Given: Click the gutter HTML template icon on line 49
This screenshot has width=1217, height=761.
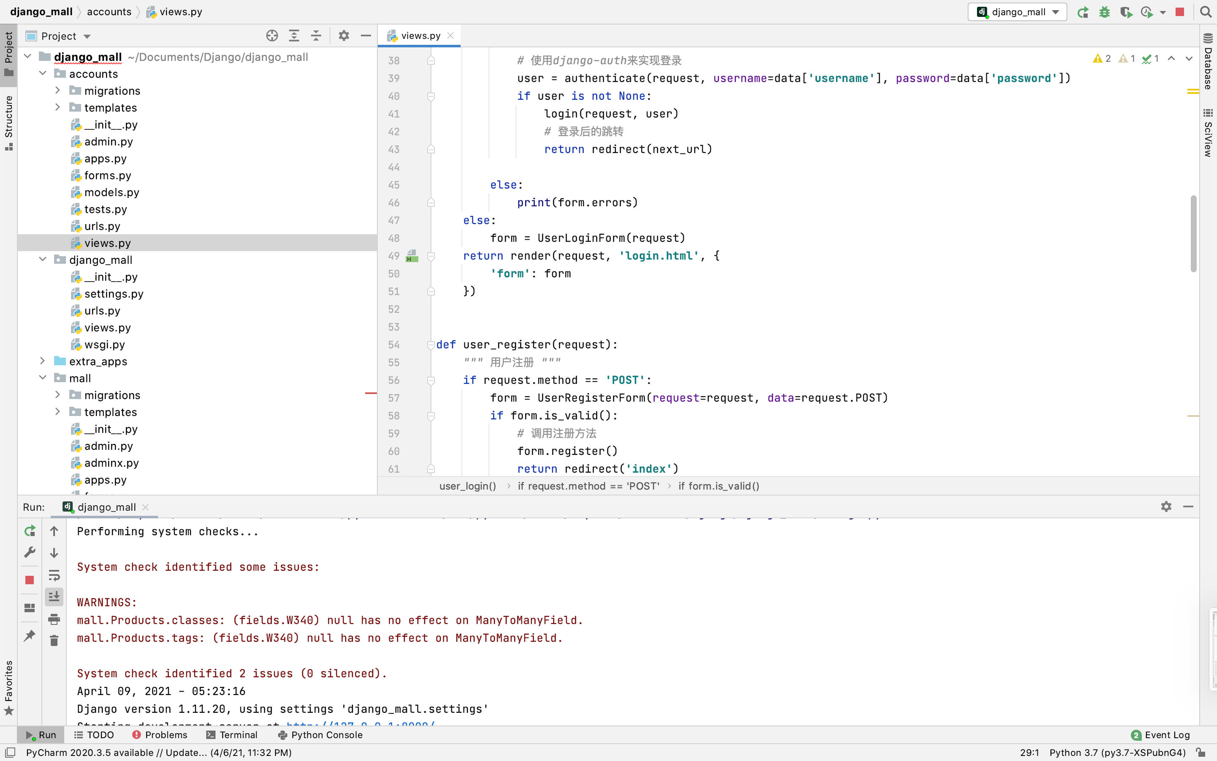Looking at the screenshot, I should (412, 256).
